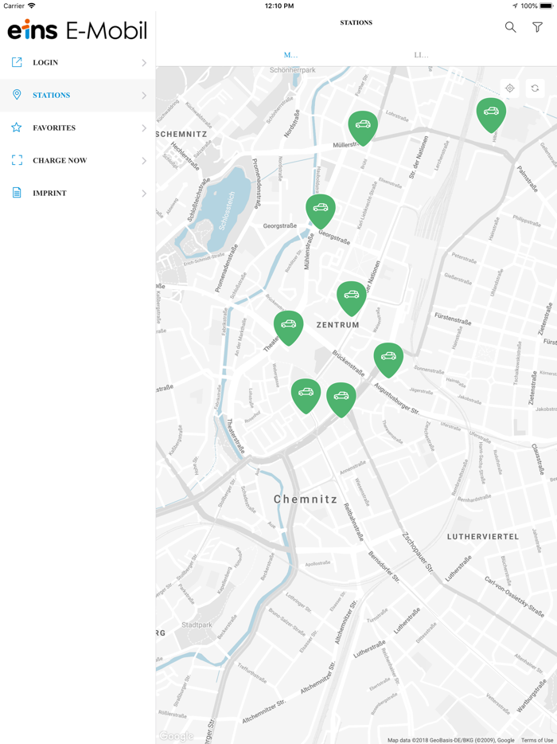Tap the Schönherrpark label on map
The image size is (557, 744).
click(293, 70)
